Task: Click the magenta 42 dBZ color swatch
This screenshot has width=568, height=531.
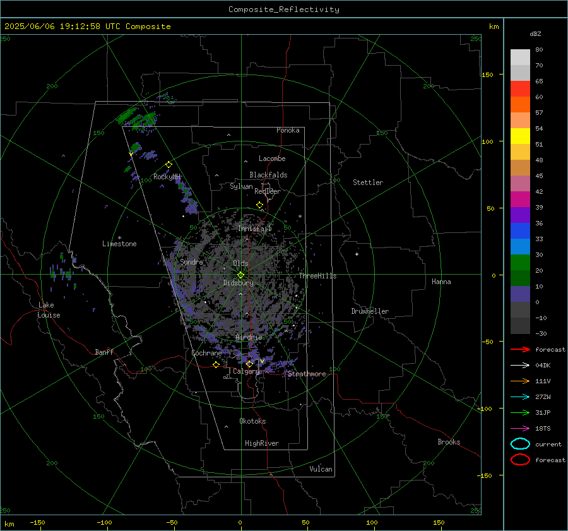Action: [x=520, y=199]
